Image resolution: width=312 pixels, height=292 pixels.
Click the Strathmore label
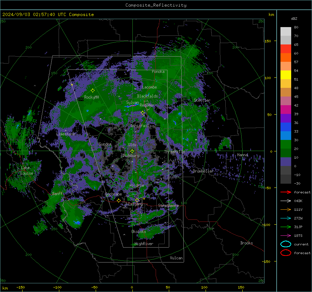(x=168, y=206)
